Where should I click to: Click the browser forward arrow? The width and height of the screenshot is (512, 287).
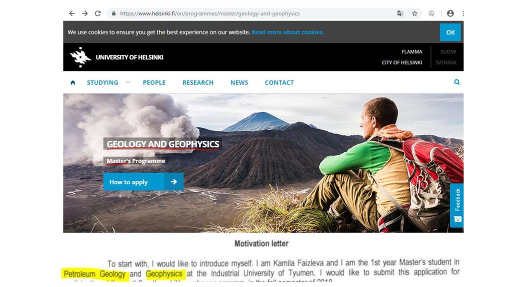pyautogui.click(x=85, y=13)
